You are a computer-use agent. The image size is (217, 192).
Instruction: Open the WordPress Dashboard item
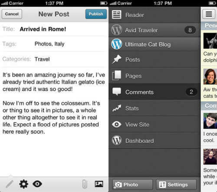click(x=155, y=141)
